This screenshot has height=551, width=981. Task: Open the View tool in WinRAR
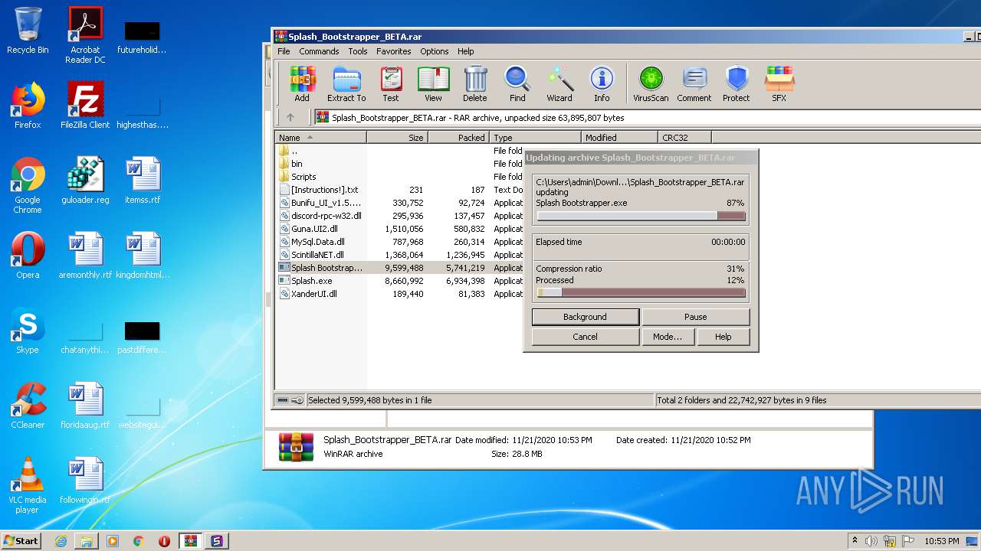tap(433, 83)
